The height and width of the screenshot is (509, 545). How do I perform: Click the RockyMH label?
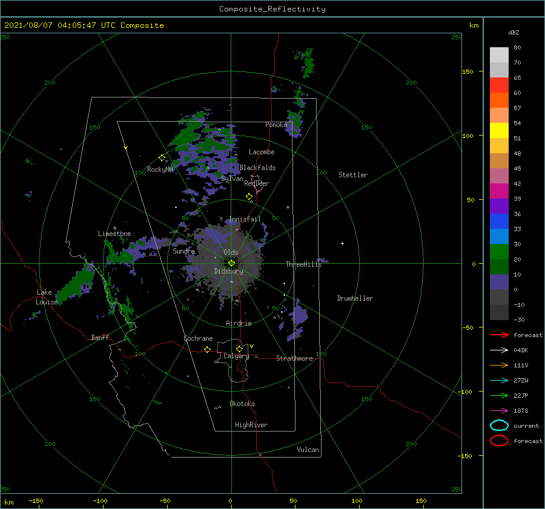point(160,169)
